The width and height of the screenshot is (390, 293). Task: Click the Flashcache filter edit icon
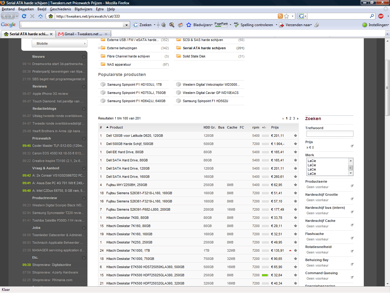(x=352, y=238)
